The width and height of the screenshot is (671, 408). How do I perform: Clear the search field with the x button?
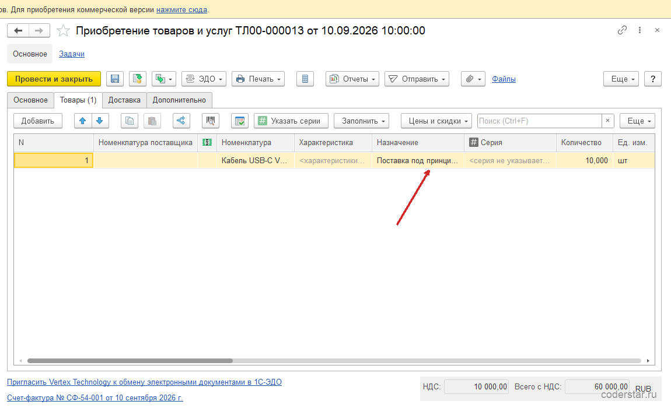point(607,121)
